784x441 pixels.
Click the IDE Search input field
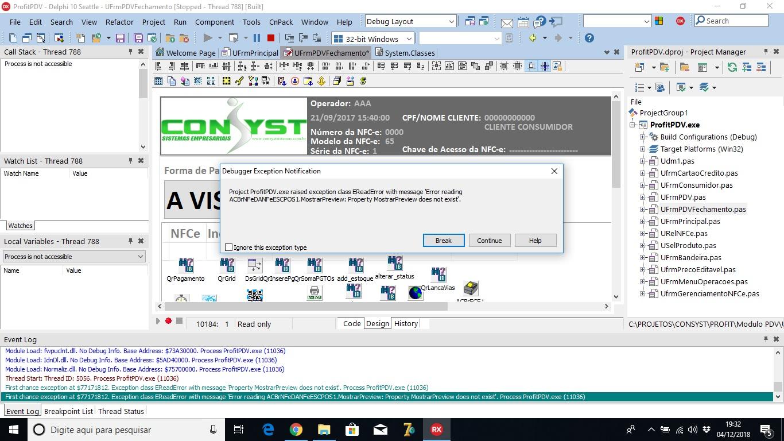pos(731,21)
